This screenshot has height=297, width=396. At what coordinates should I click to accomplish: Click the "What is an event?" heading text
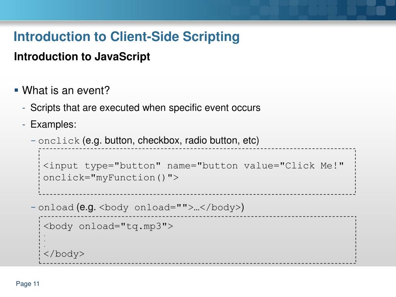(66, 91)
